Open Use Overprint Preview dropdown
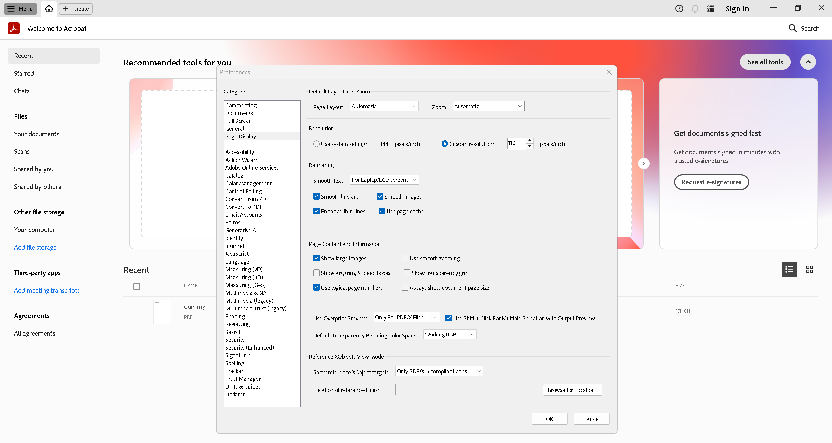The image size is (832, 443). point(406,317)
